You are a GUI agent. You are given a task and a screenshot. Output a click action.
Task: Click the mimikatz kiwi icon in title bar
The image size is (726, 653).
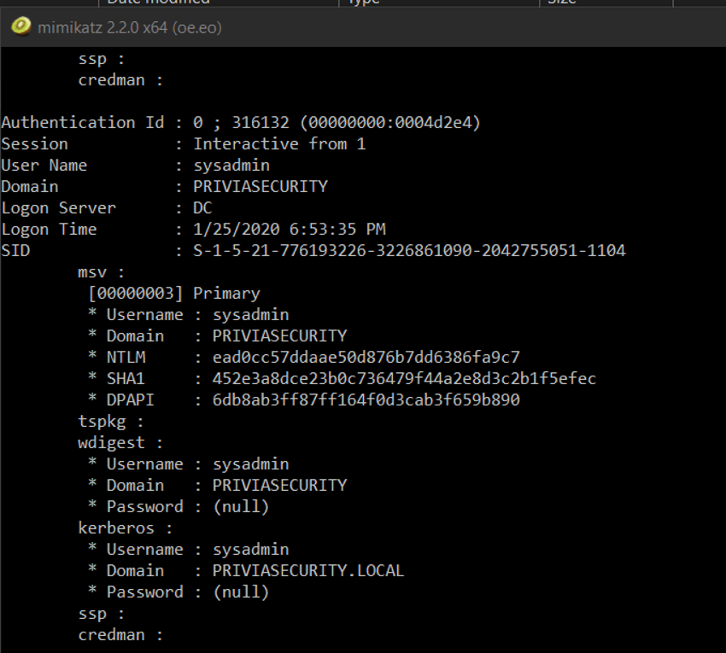coord(20,26)
